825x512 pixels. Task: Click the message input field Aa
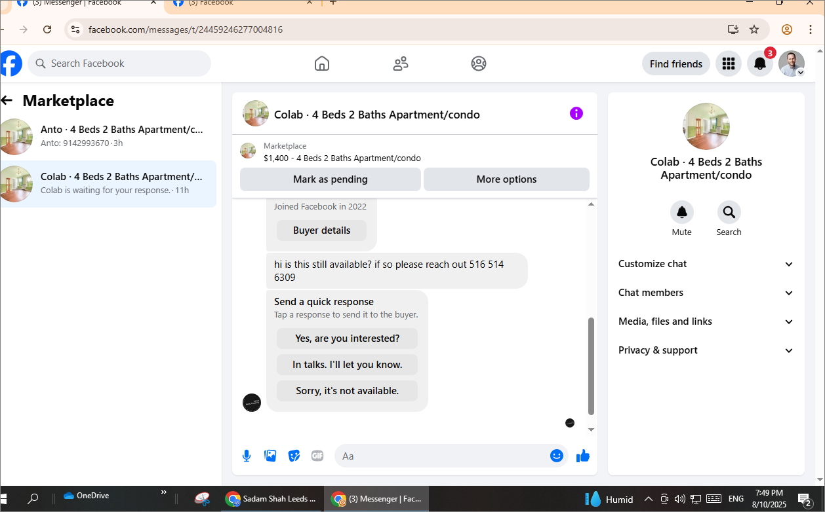tap(443, 456)
